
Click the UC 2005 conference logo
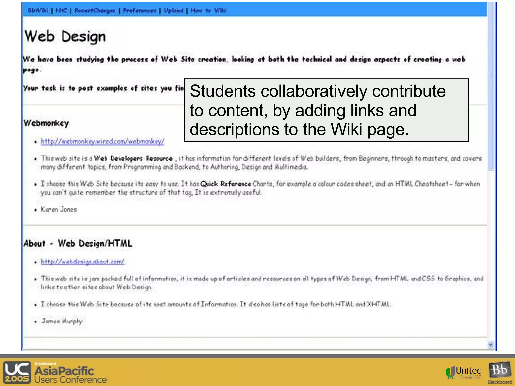click(17, 372)
